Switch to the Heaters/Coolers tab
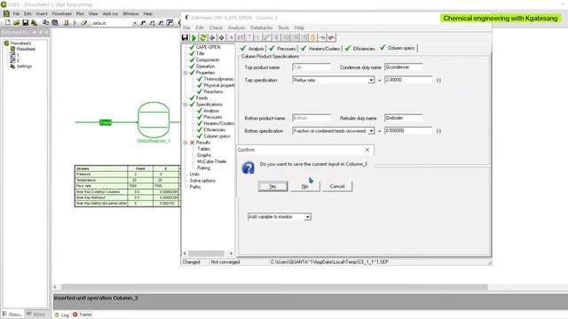The width and height of the screenshot is (568, 319). pyautogui.click(x=320, y=49)
